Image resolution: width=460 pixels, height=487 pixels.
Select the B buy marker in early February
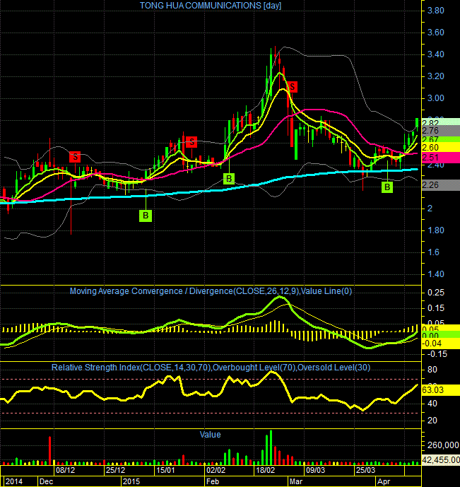(x=229, y=179)
